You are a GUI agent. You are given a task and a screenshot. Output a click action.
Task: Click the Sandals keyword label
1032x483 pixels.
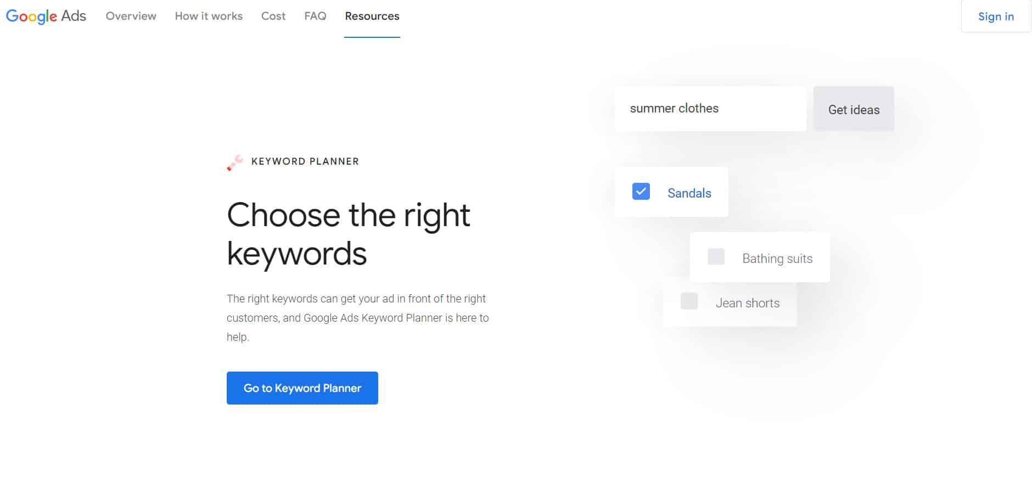tap(689, 193)
